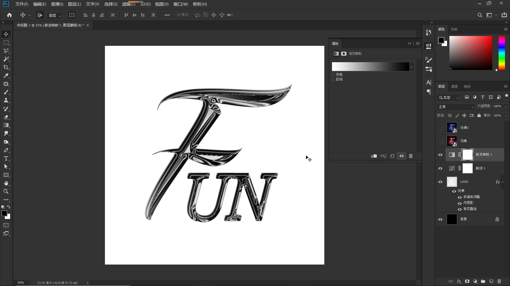Open the 滤镜(T) menu
This screenshot has width=510, height=286.
pos(129,4)
